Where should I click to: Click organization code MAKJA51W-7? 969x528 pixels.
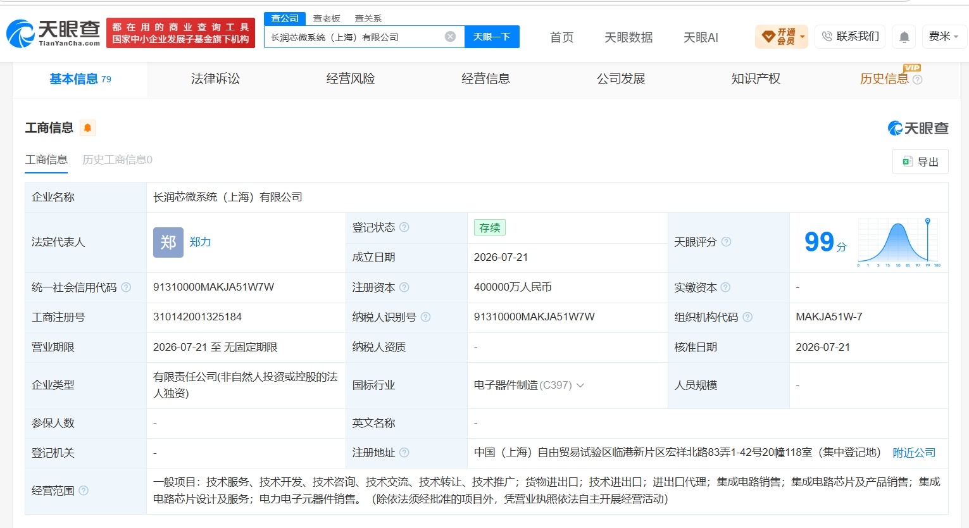(829, 317)
